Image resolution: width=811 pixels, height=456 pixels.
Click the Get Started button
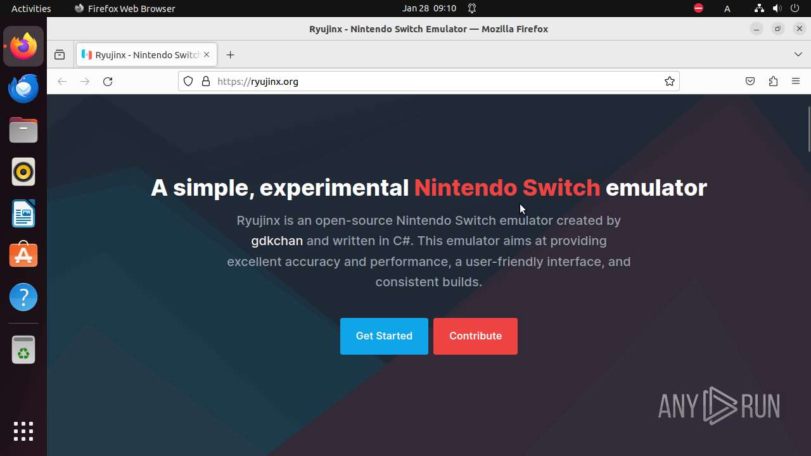(384, 336)
